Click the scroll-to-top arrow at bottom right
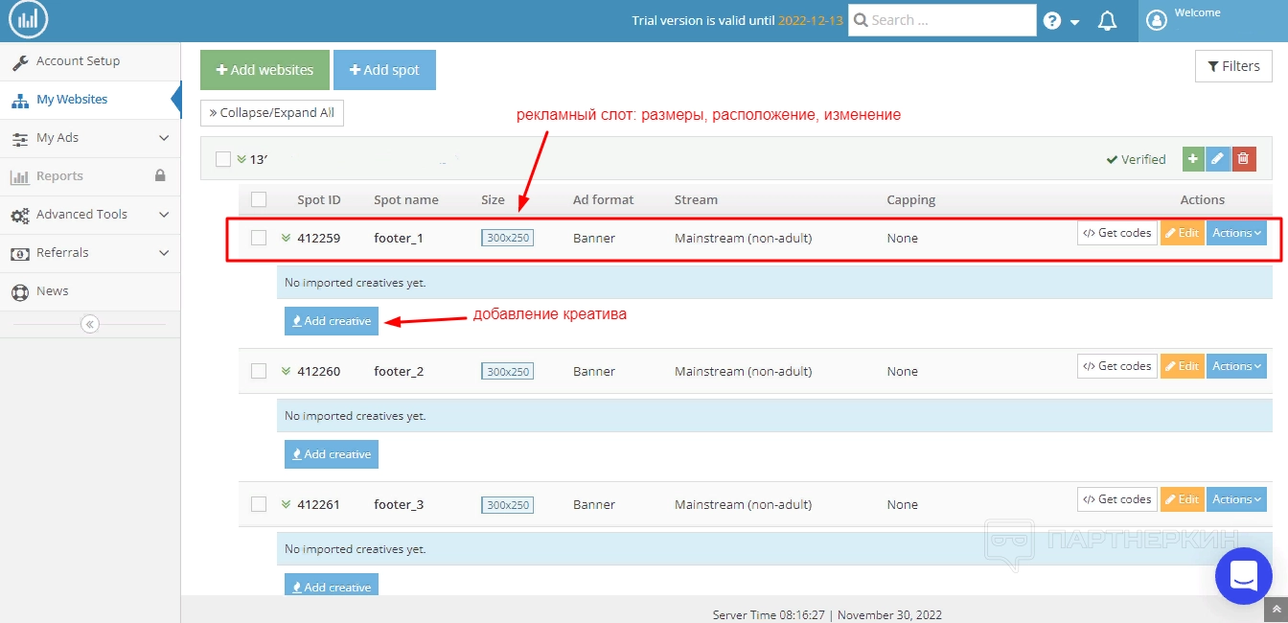The image size is (1288, 623). 1276,610
